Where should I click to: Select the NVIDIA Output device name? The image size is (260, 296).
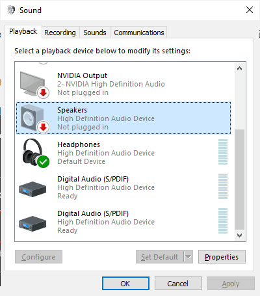tap(82, 75)
